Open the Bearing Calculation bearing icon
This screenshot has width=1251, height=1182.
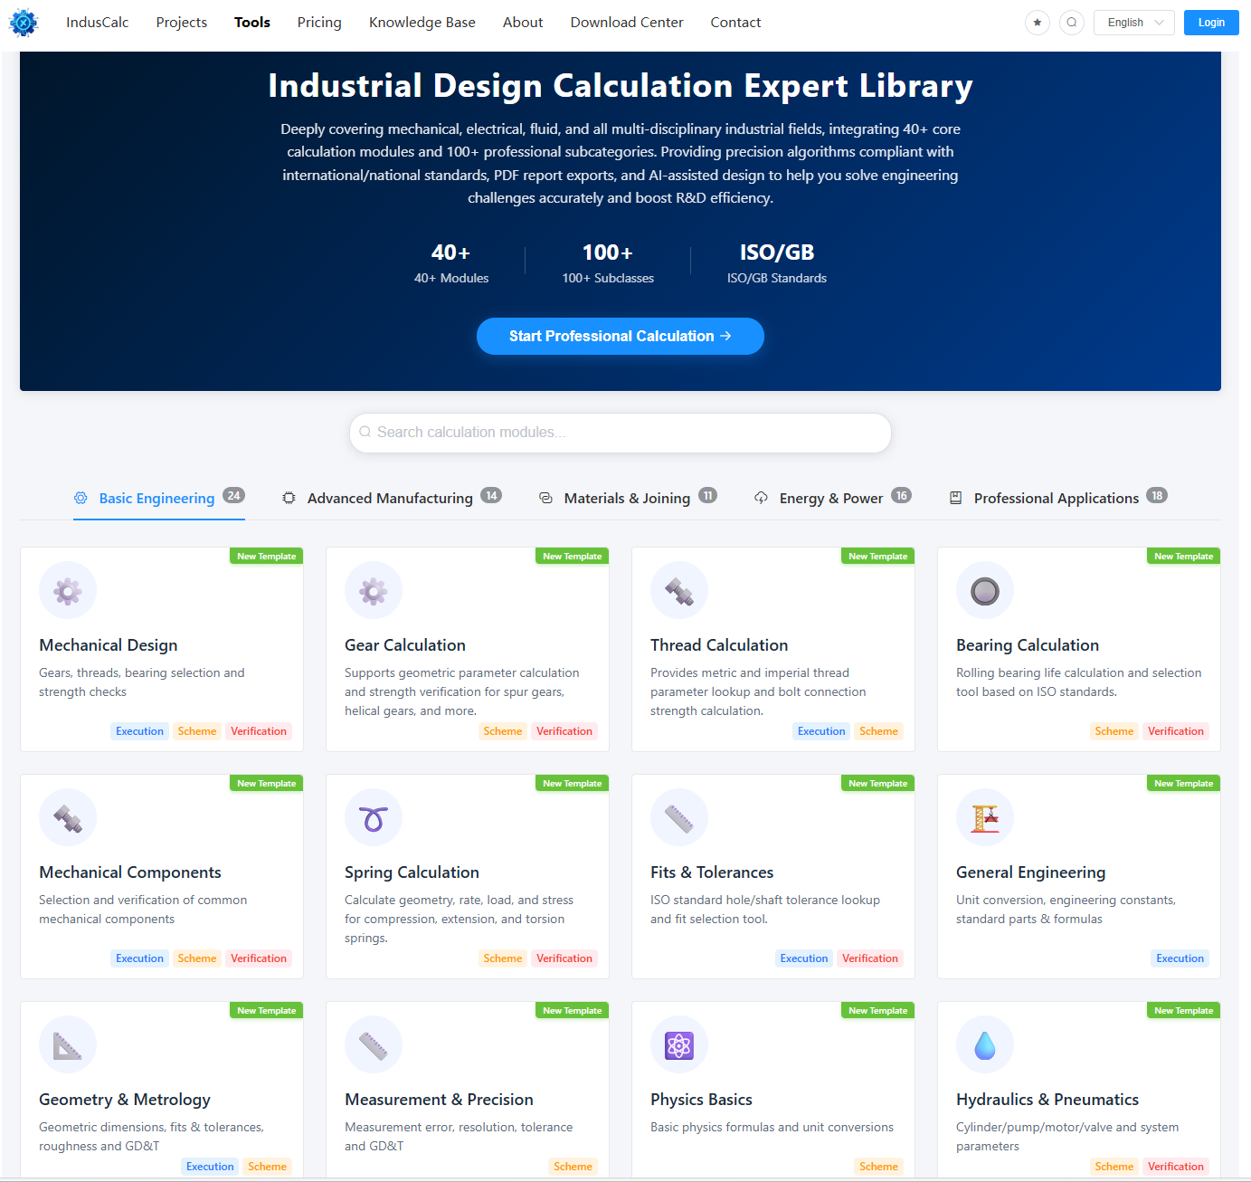(984, 589)
